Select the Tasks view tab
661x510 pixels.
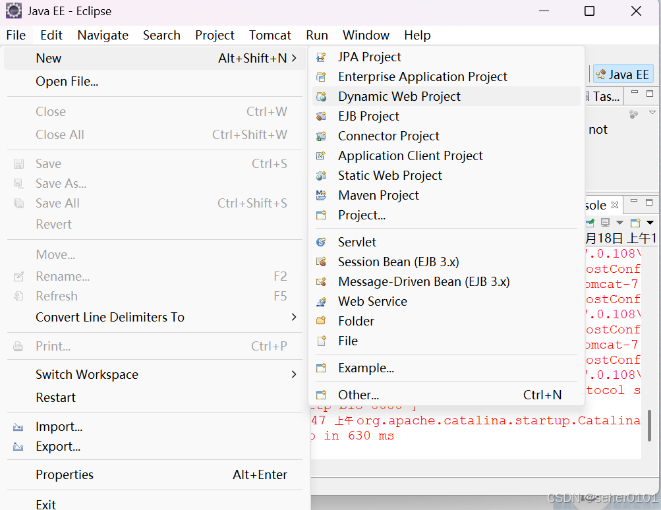tap(603, 96)
